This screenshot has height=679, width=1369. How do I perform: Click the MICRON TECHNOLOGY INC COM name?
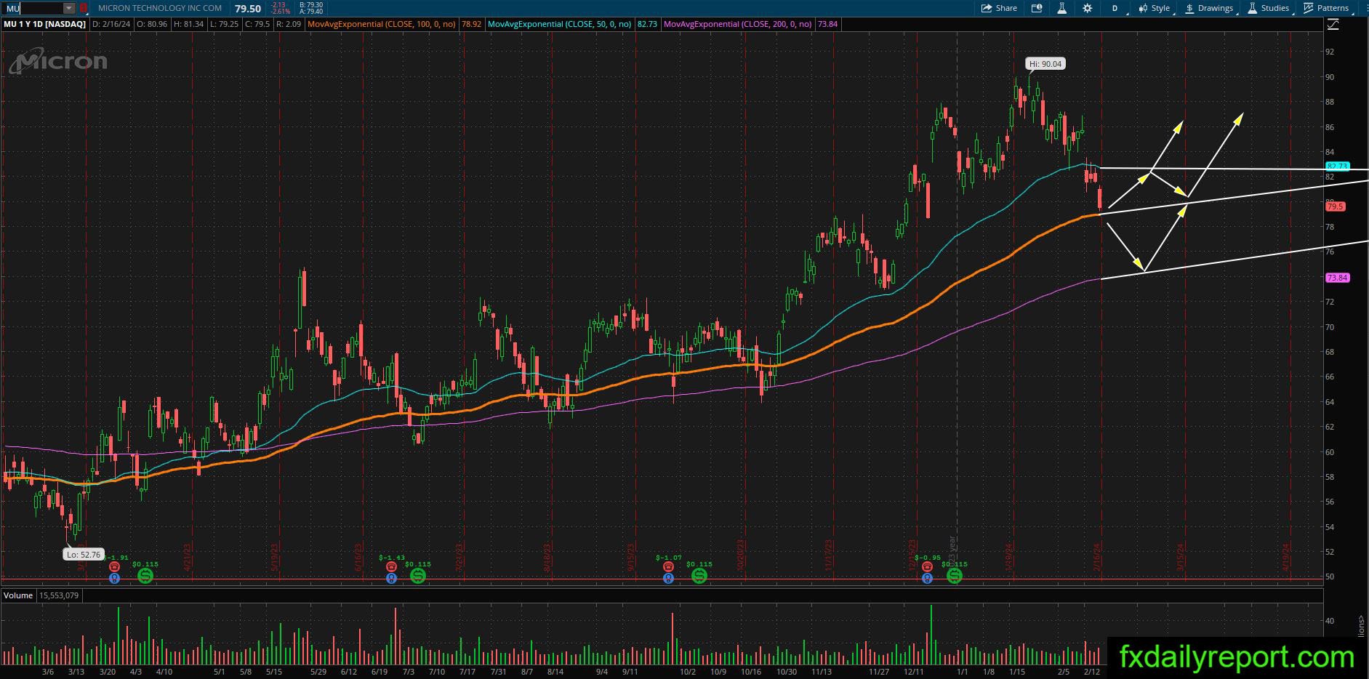pyautogui.click(x=160, y=8)
